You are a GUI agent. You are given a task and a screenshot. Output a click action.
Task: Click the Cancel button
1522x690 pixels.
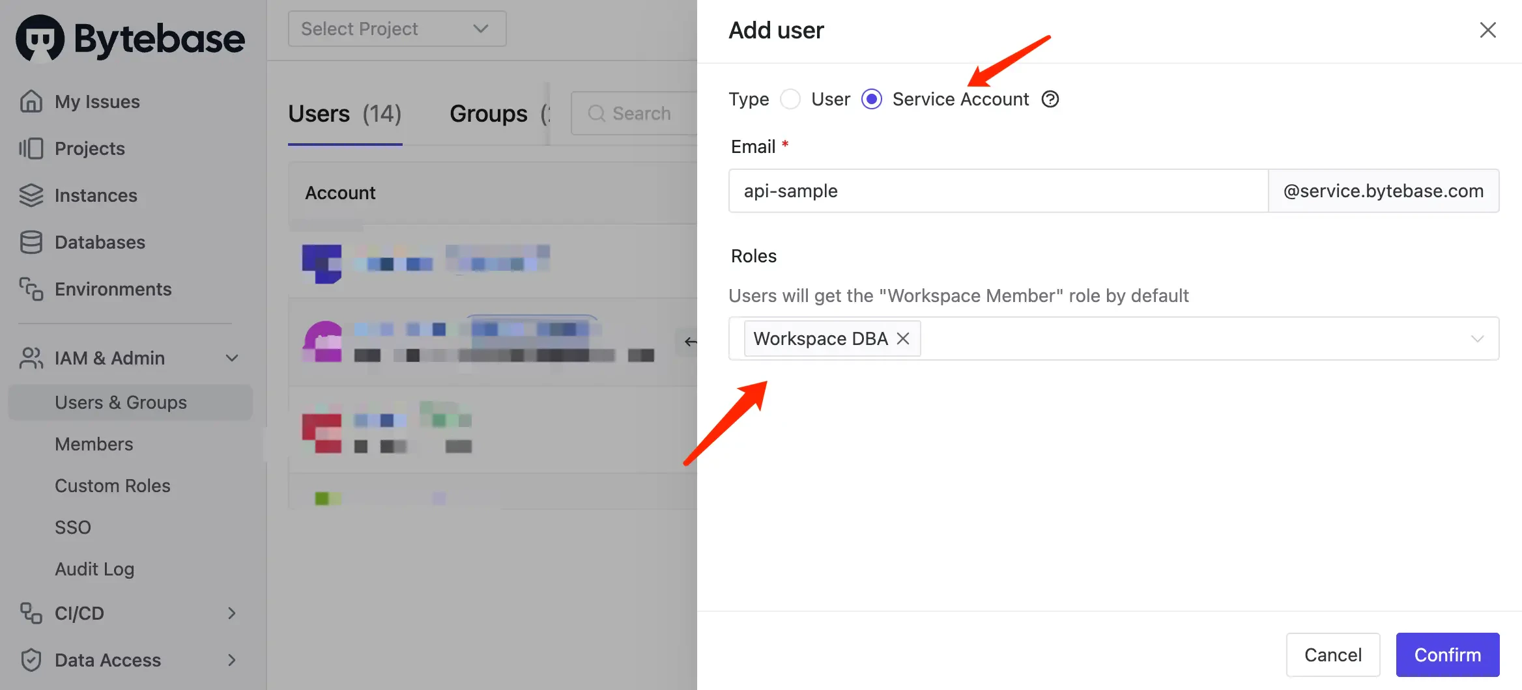click(x=1333, y=655)
